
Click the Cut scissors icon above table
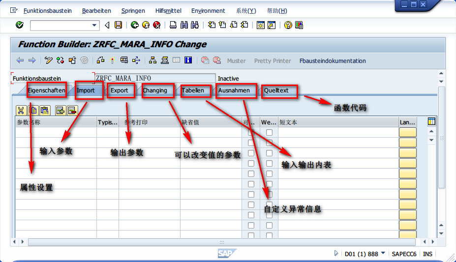[x=21, y=111]
